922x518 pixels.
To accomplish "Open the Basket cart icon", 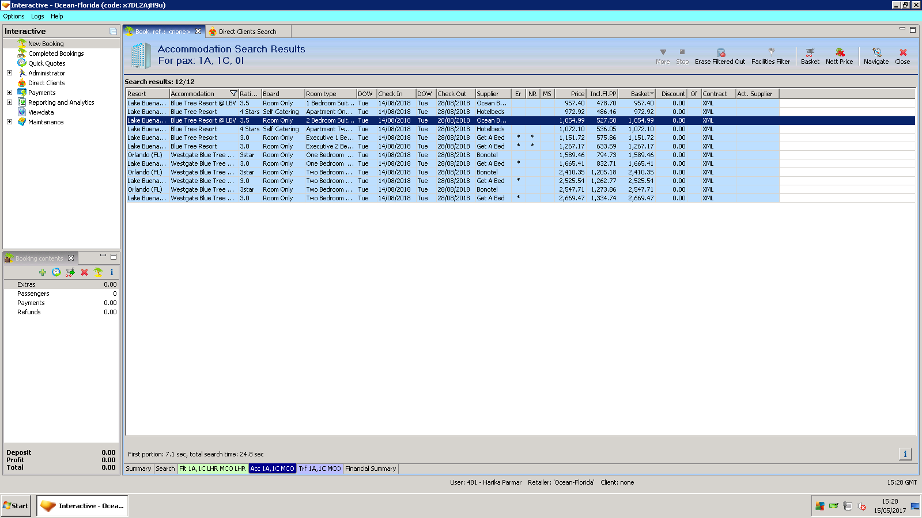I will point(810,52).
